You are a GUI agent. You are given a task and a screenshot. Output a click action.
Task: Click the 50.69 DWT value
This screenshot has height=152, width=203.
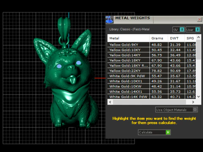[175, 71]
